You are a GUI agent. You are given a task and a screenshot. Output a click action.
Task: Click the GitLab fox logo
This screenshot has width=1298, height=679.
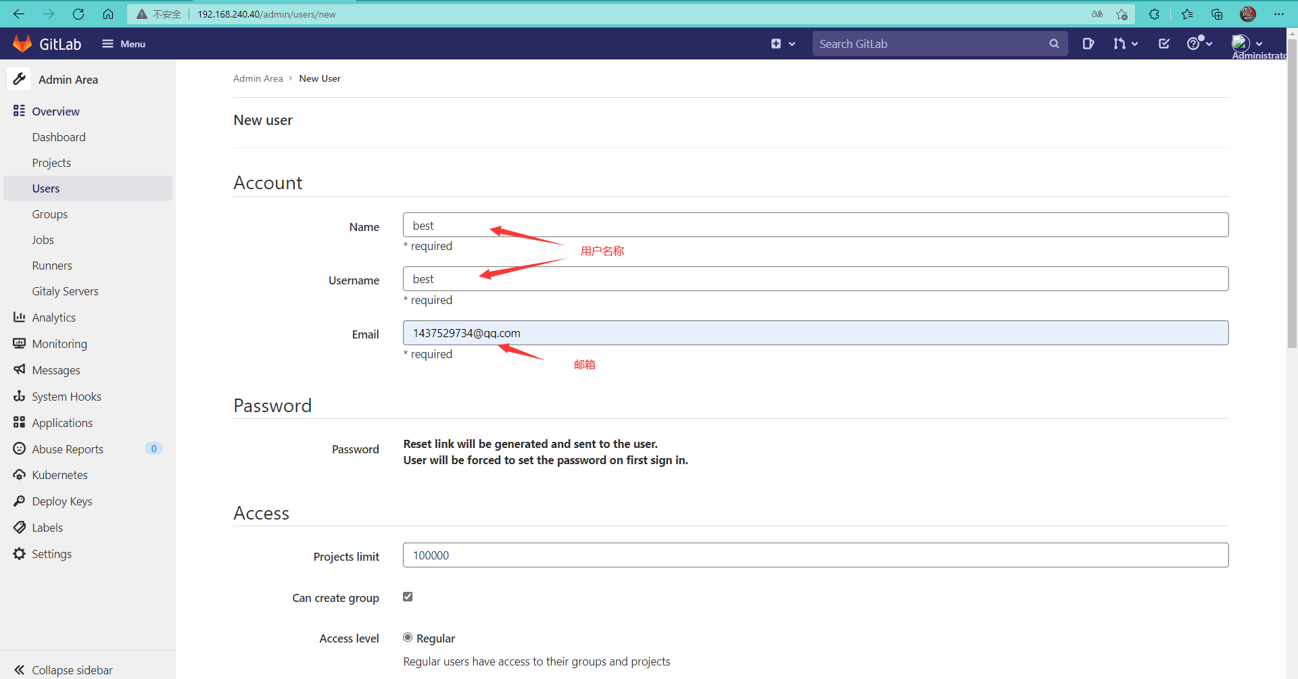pyautogui.click(x=22, y=43)
